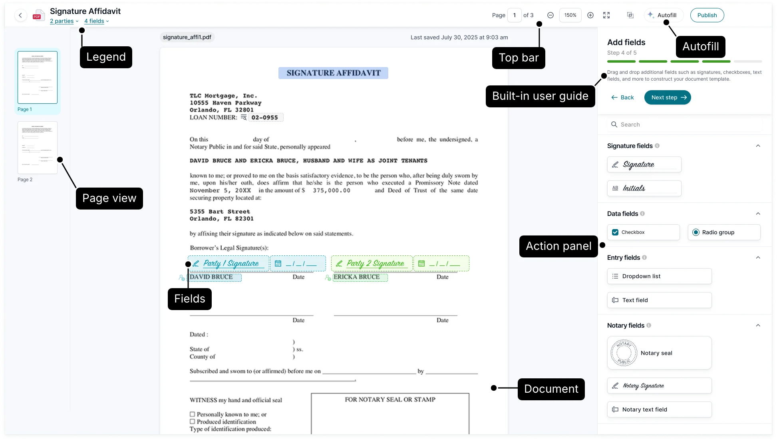Collapse the Data fields section
Image resolution: width=777 pixels, height=441 pixels.
758,214
